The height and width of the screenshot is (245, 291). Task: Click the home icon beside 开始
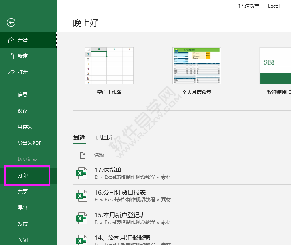point(11,40)
